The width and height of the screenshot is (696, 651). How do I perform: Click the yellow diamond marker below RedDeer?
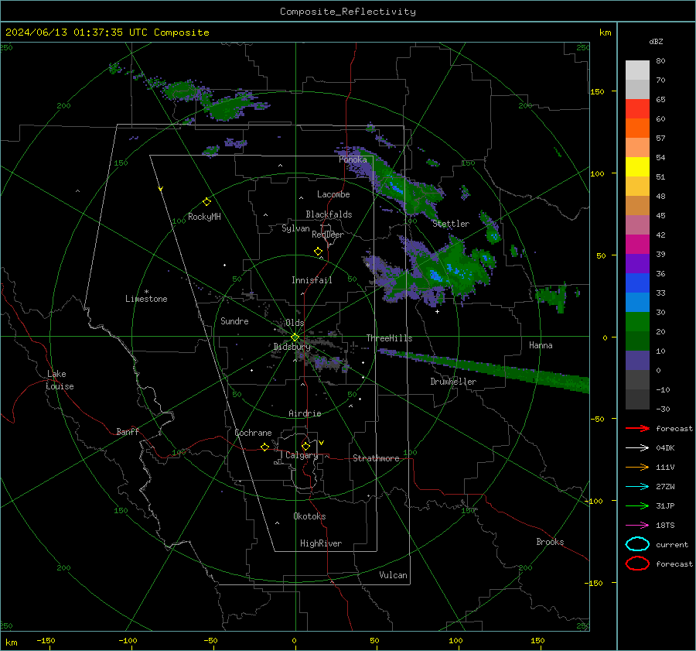(x=318, y=252)
